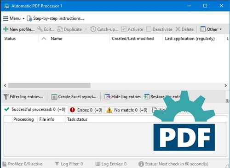Click the Filter log entries... label

click(x=26, y=97)
